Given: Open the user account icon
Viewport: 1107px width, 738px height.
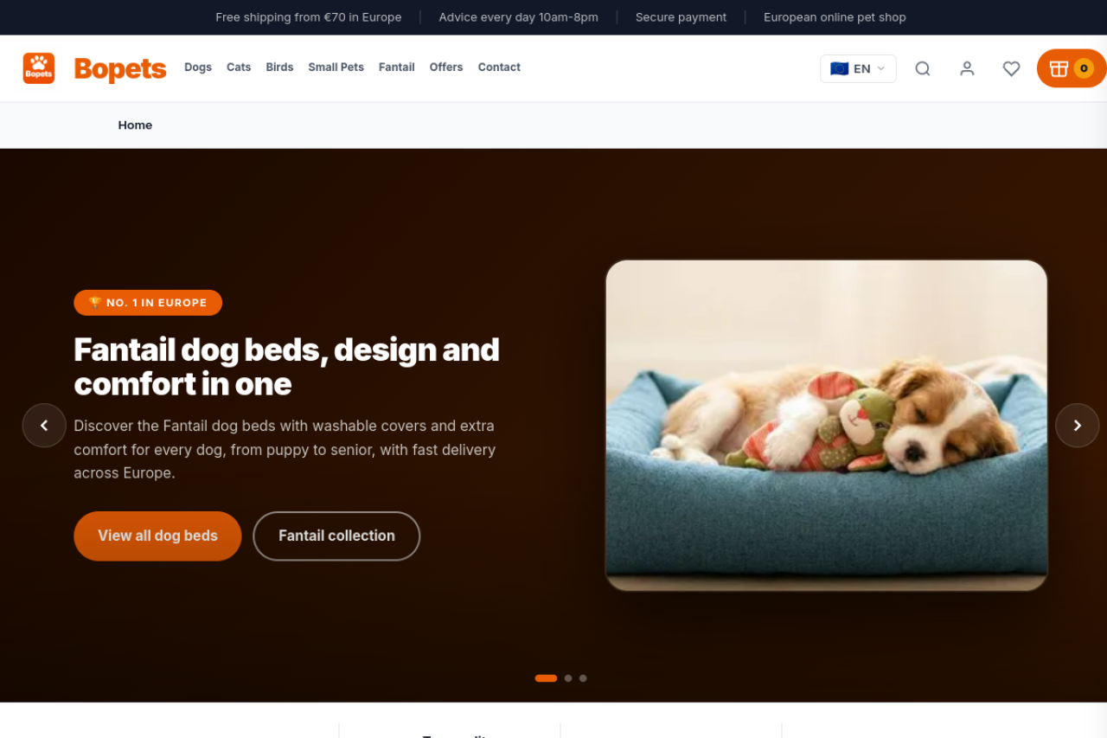Looking at the screenshot, I should click(x=967, y=68).
